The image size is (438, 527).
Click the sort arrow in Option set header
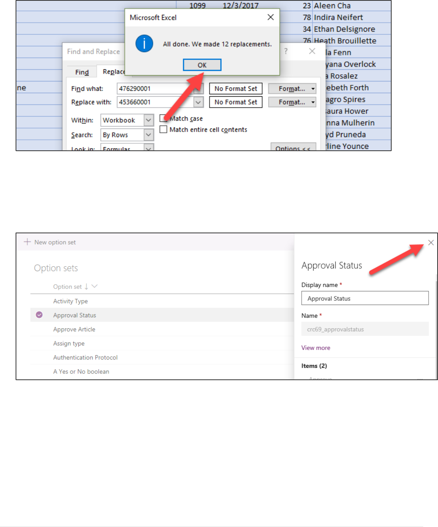[x=86, y=287]
